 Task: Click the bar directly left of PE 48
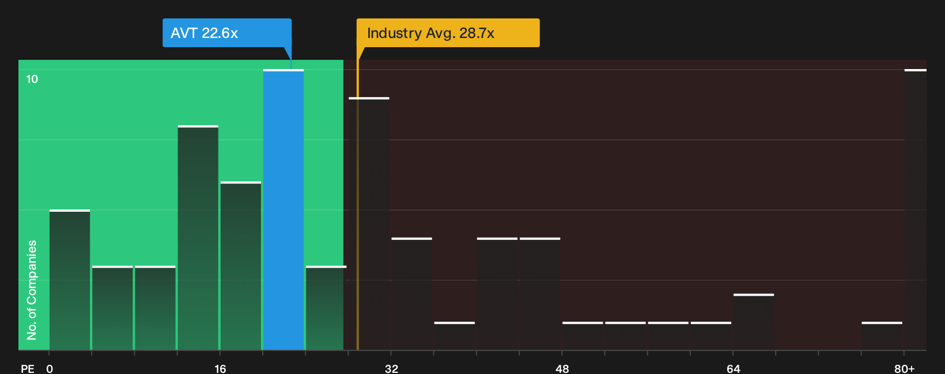540,293
